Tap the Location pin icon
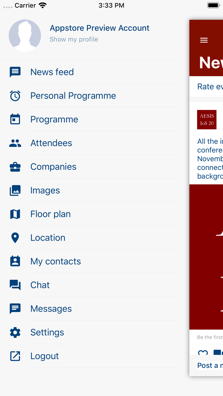Screen dimensions: 223x396 coord(15,238)
